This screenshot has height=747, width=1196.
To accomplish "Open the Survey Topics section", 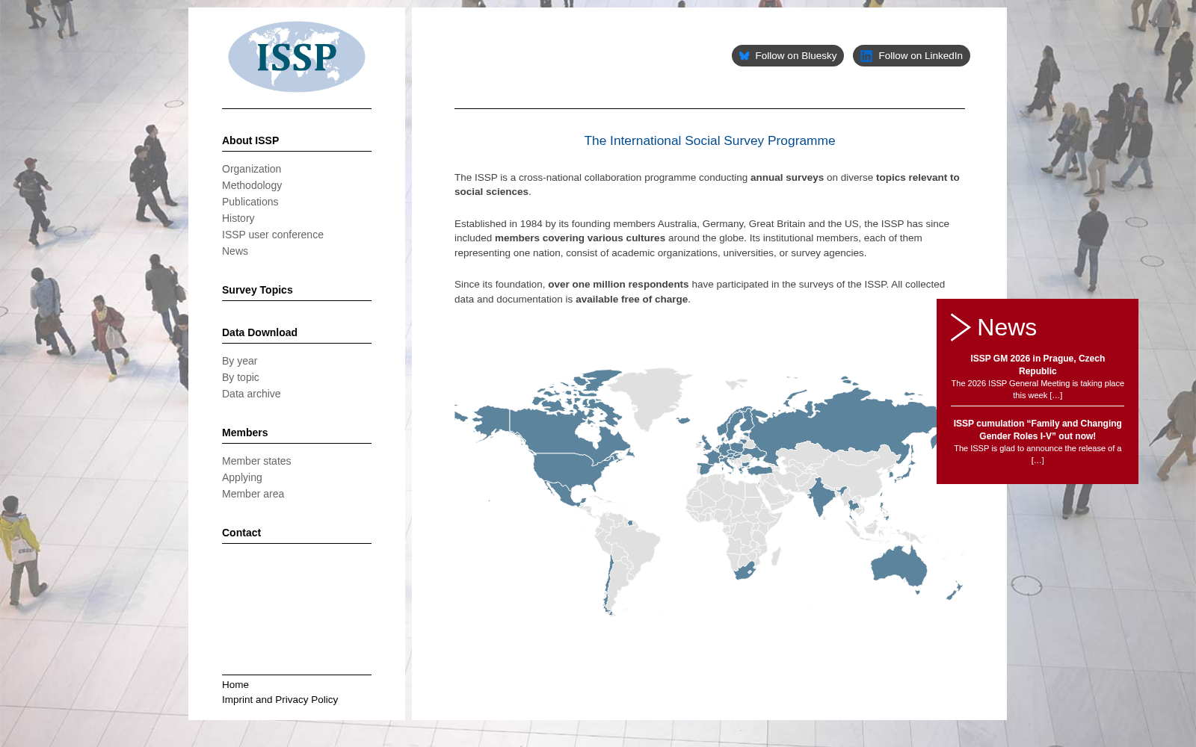I will point(257,290).
